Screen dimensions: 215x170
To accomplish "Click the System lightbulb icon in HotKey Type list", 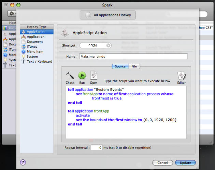I will (24, 57).
